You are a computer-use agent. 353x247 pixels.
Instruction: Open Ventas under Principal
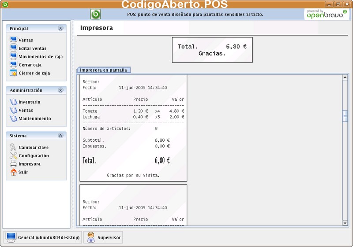coord(26,40)
